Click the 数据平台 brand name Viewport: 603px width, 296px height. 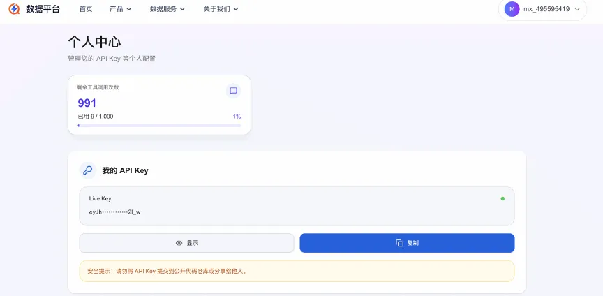(43, 9)
